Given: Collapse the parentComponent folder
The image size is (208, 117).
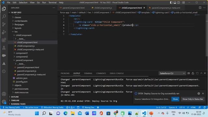Looking at the screenshot, I should tap(24, 60).
